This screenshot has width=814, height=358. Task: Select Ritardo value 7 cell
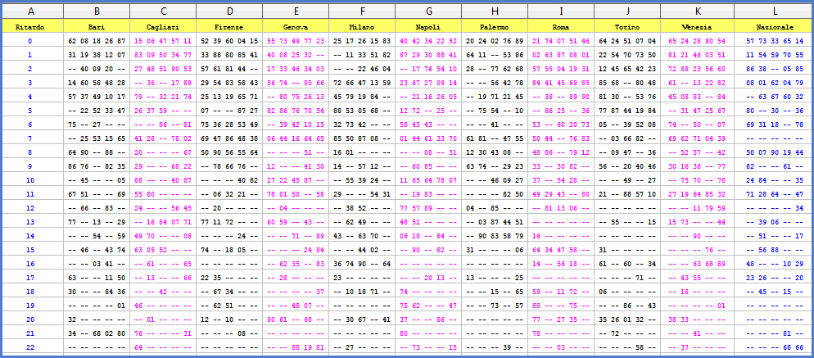(33, 138)
